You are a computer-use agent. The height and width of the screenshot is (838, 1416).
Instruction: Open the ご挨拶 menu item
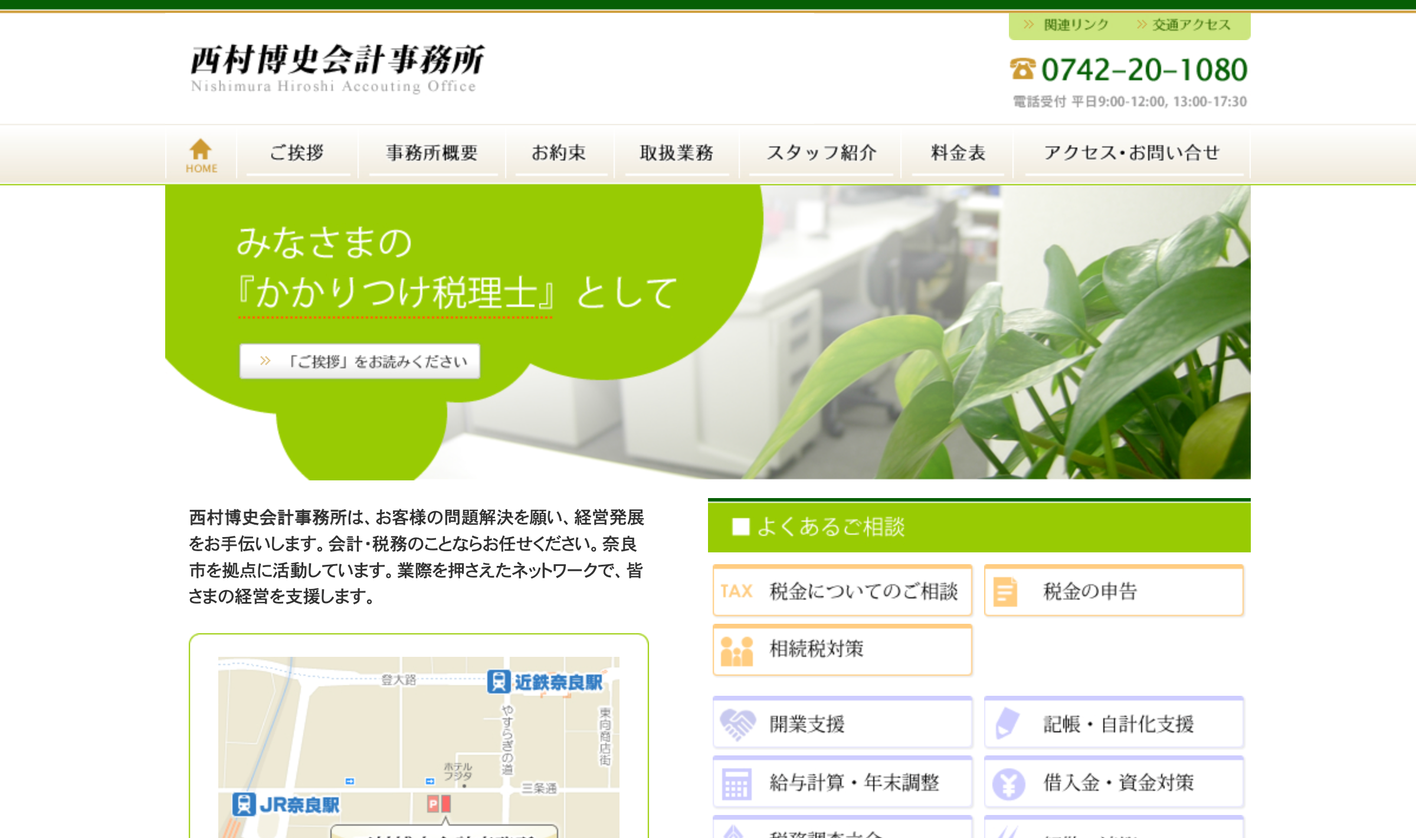coord(297,153)
